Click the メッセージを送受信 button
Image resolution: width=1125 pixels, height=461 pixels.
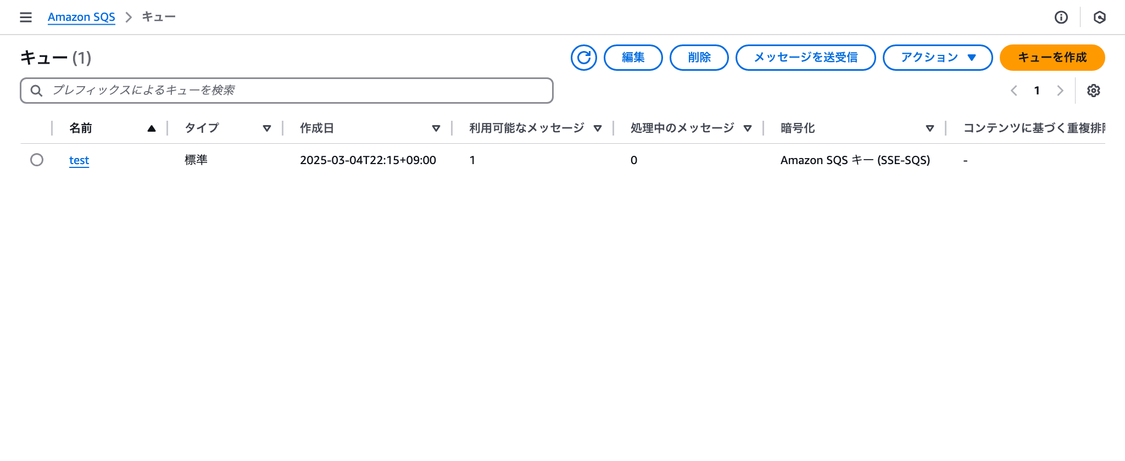tap(805, 58)
